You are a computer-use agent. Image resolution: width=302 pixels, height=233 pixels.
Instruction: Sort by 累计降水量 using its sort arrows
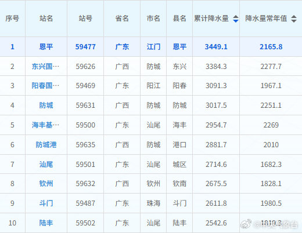pyautogui.click(x=236, y=19)
